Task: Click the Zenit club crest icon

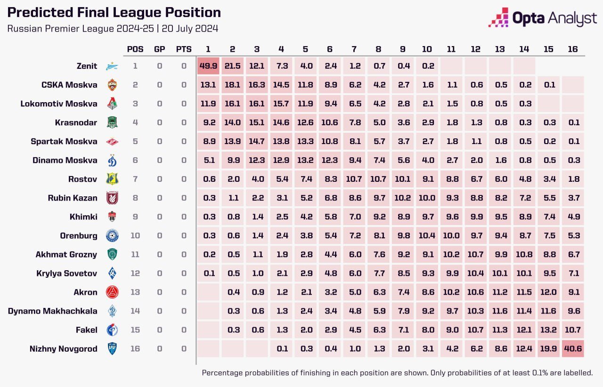Action: point(112,66)
